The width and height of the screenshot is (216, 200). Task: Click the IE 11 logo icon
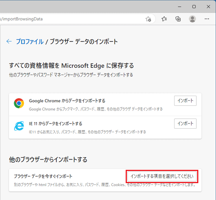click(19, 126)
